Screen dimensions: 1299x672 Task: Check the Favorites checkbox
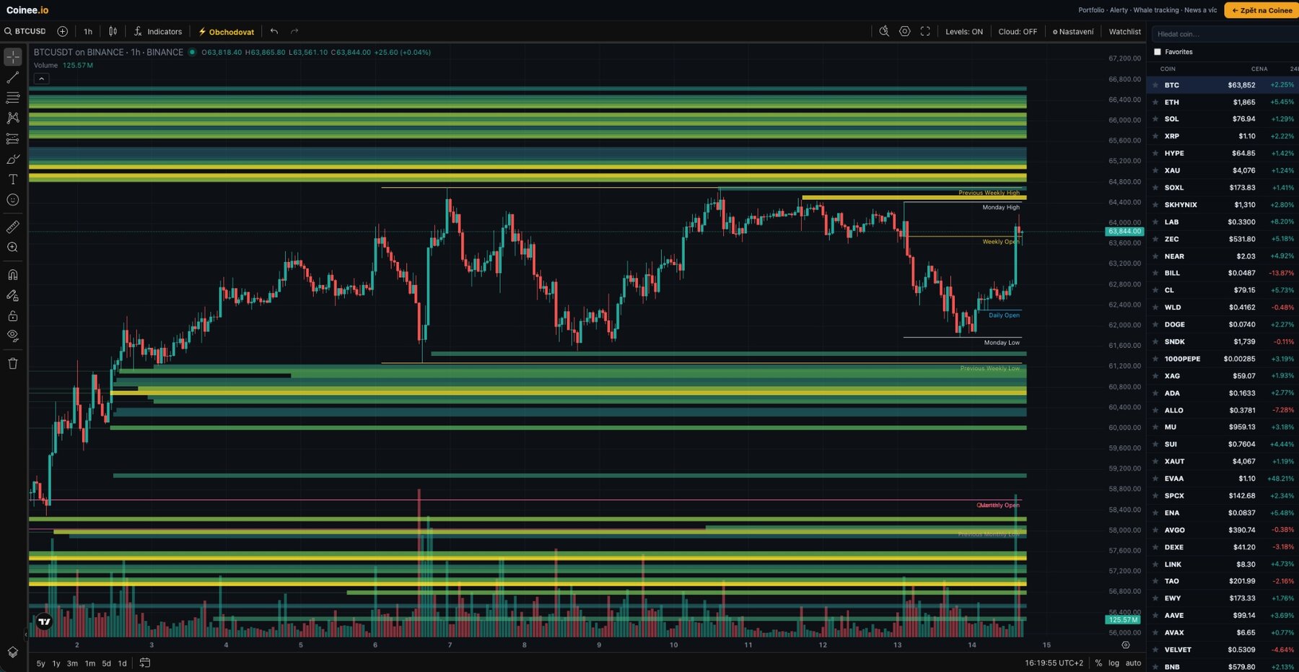point(1158,52)
